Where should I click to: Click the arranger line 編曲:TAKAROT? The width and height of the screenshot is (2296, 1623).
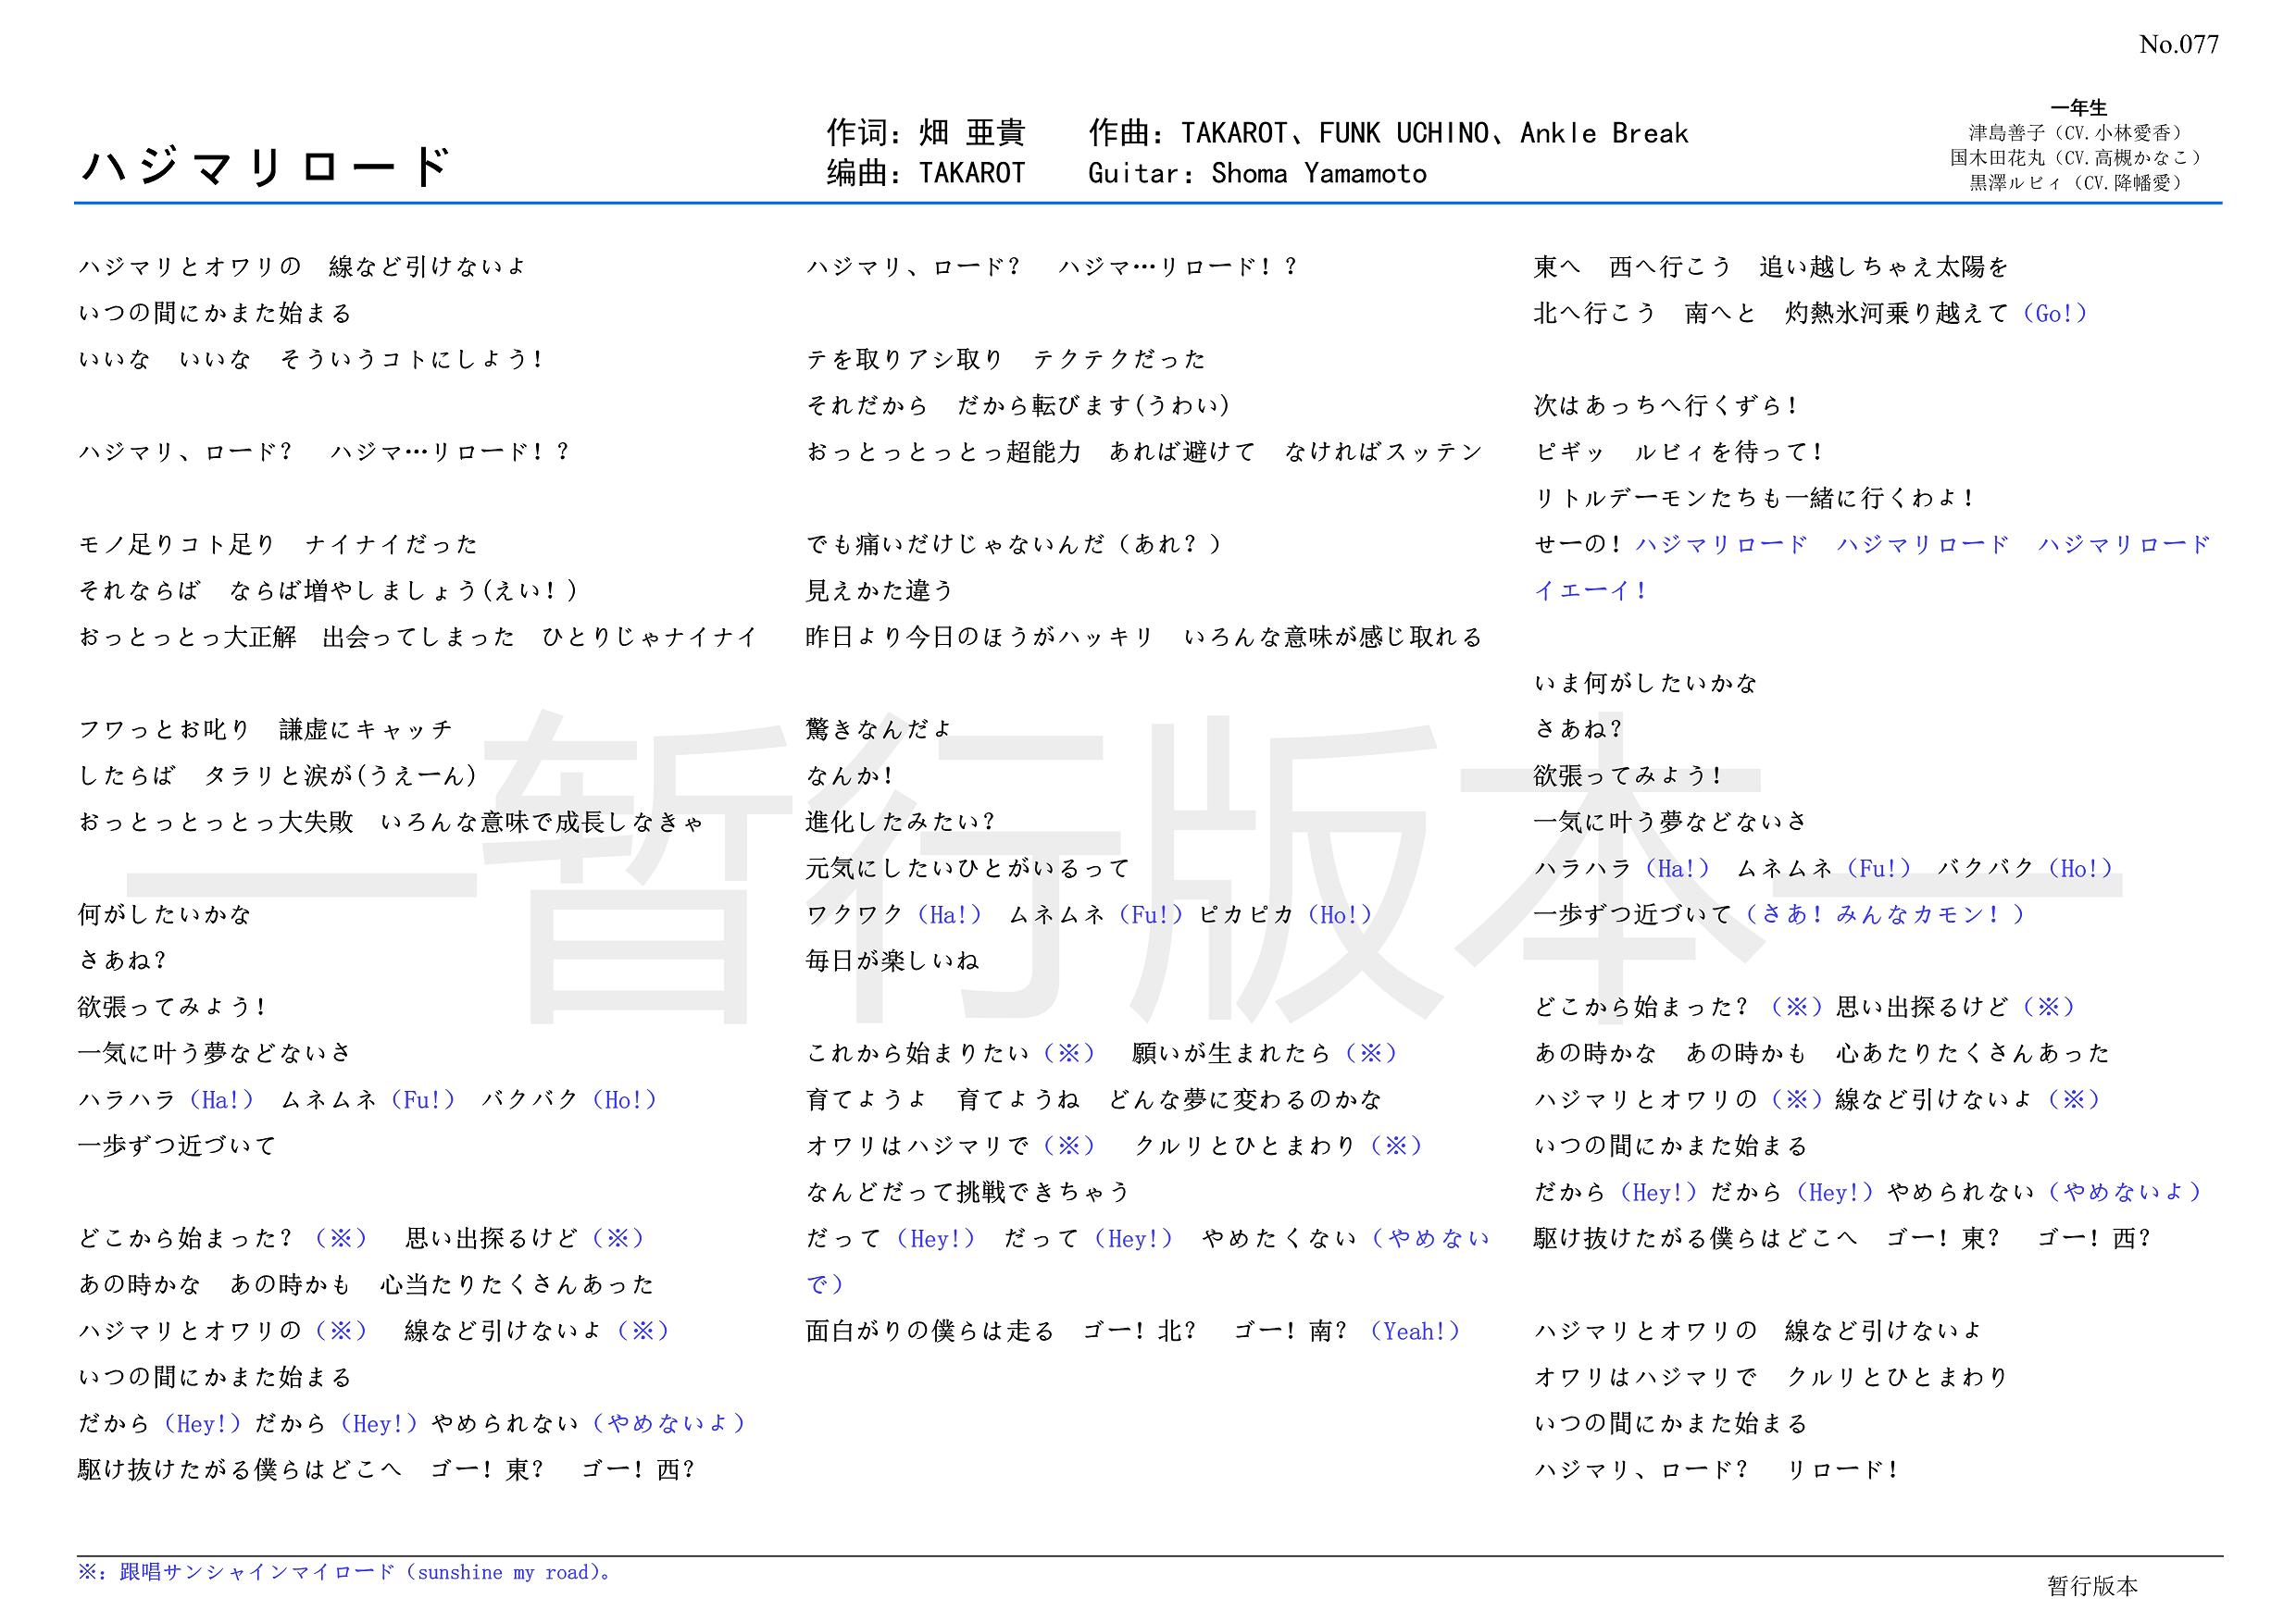pos(926,174)
